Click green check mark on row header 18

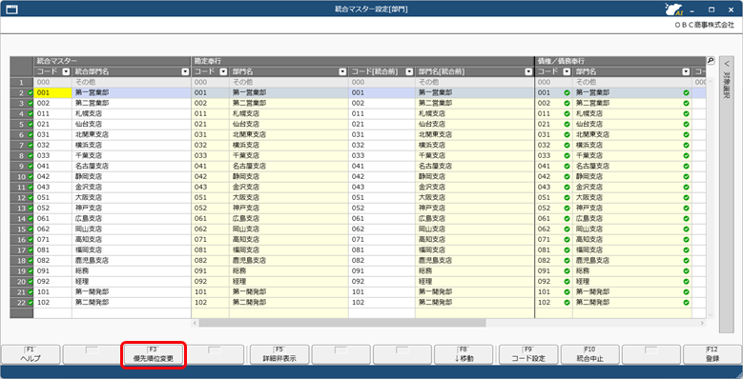click(x=31, y=260)
